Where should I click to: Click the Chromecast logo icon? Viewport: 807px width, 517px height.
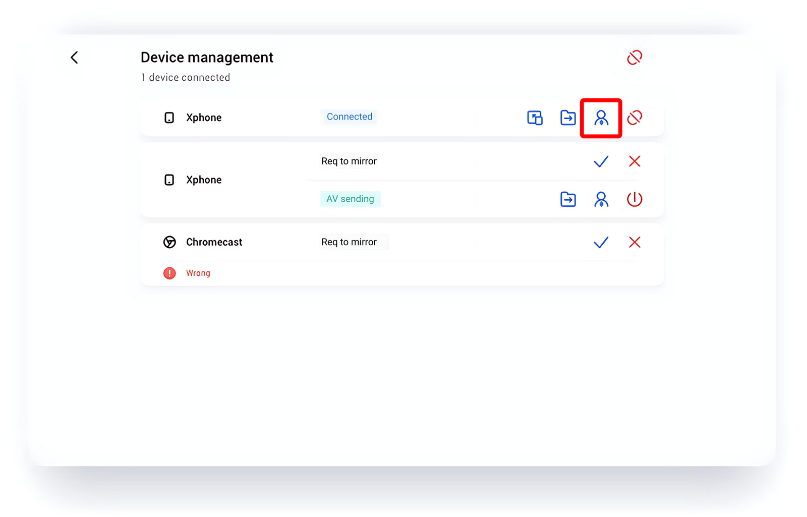(x=169, y=243)
